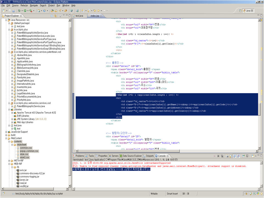Collapse the Libraries tree node

(x=9, y=109)
